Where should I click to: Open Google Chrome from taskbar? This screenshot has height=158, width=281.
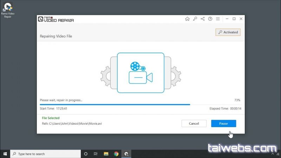(116, 154)
